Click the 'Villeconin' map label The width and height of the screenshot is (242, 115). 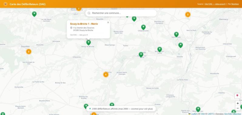(x=77, y=57)
